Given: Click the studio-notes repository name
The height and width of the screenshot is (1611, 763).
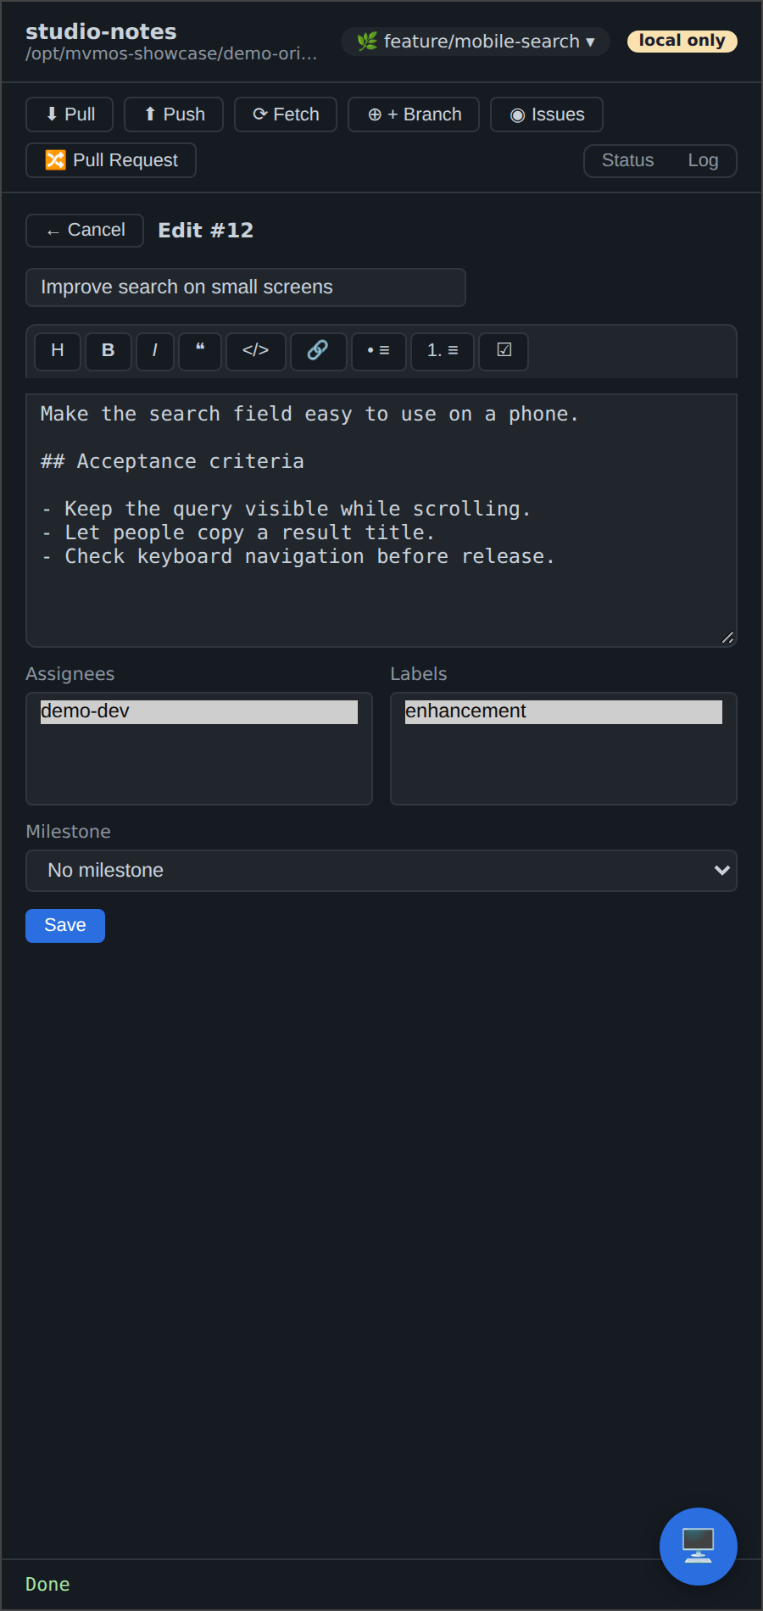Looking at the screenshot, I should point(101,31).
